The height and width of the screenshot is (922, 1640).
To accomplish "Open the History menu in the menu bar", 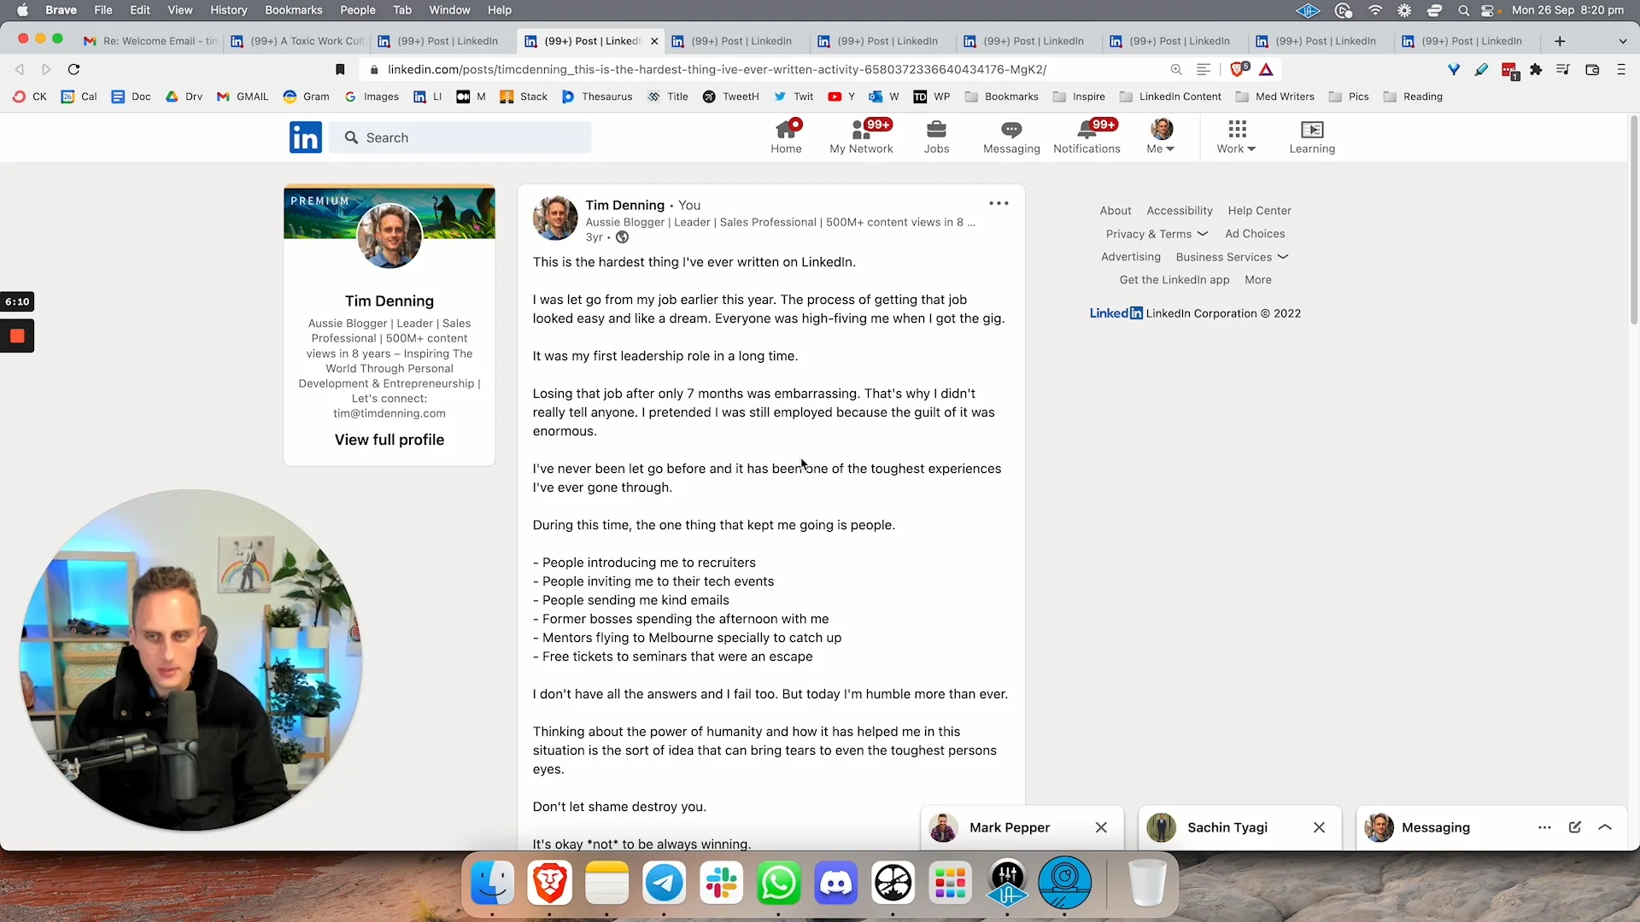I will point(228,10).
